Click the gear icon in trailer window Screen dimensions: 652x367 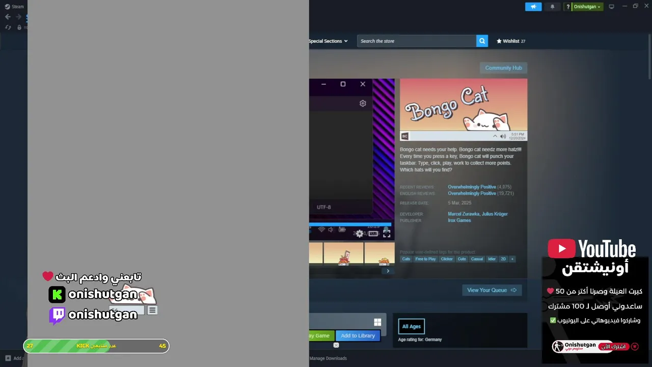(x=363, y=103)
